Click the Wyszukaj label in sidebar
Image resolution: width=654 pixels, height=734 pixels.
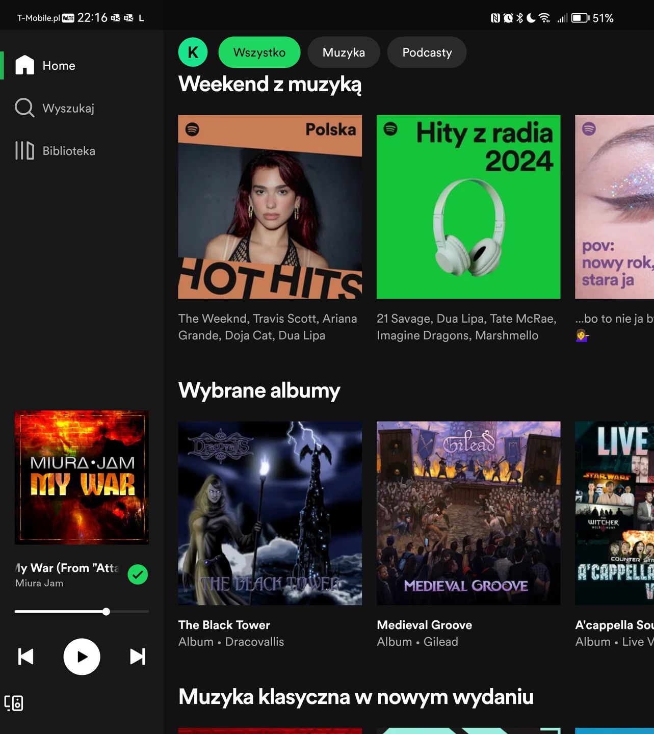click(68, 109)
